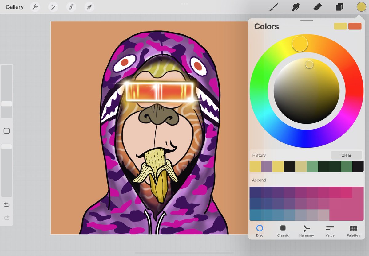
Task: Clear the color History
Action: click(346, 155)
